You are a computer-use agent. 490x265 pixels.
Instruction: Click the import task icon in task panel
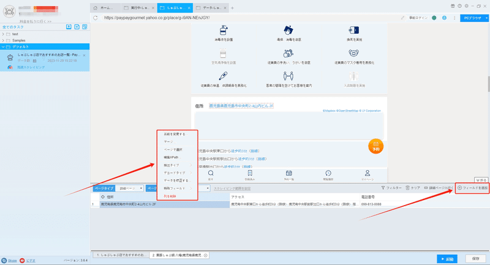69,27
